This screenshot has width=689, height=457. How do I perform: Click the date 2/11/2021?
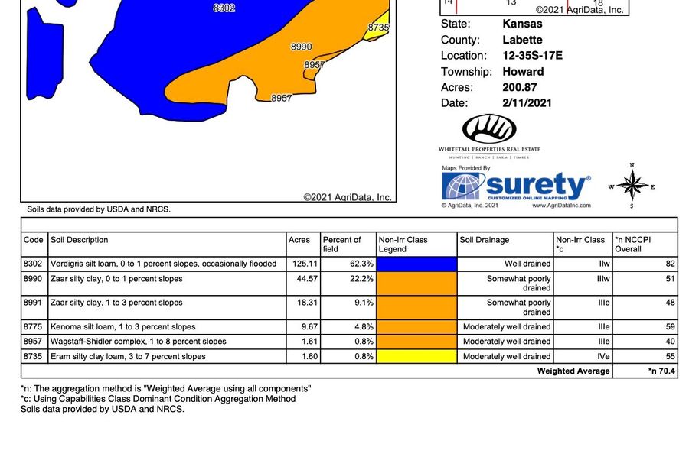pos(527,103)
